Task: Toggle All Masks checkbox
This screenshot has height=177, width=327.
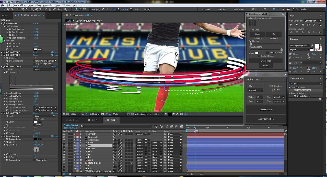Action: [35, 119]
